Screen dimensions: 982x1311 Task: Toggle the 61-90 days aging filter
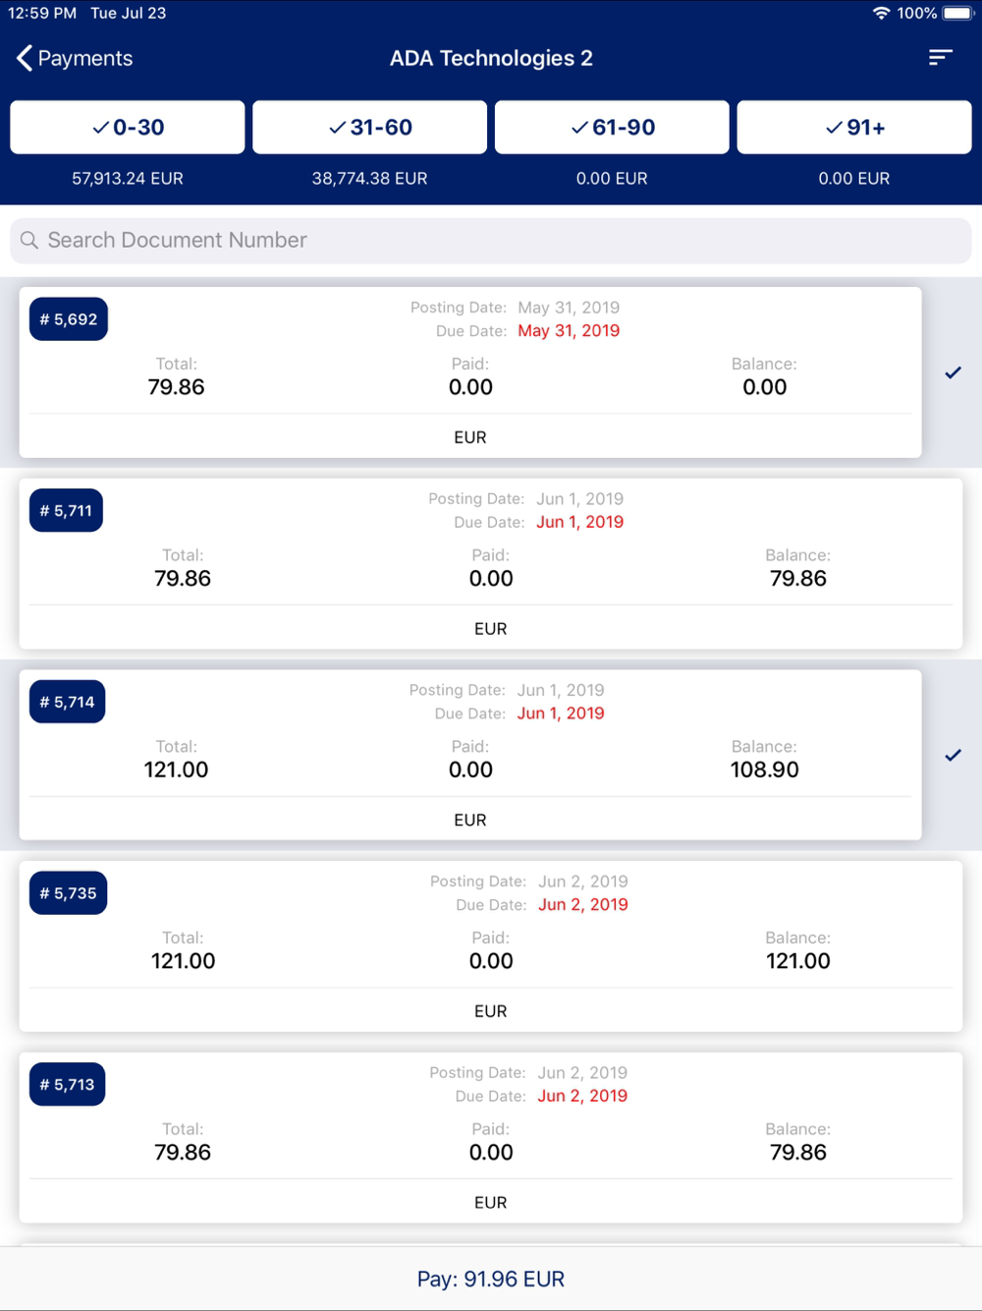tap(612, 127)
